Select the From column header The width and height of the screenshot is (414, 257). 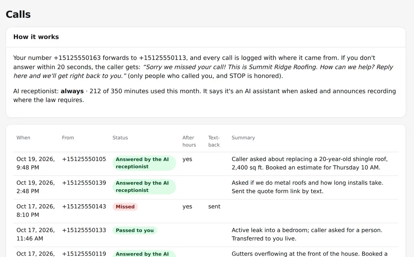coord(68,137)
